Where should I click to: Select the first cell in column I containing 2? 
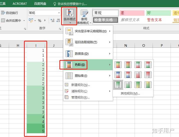tap(36, 64)
